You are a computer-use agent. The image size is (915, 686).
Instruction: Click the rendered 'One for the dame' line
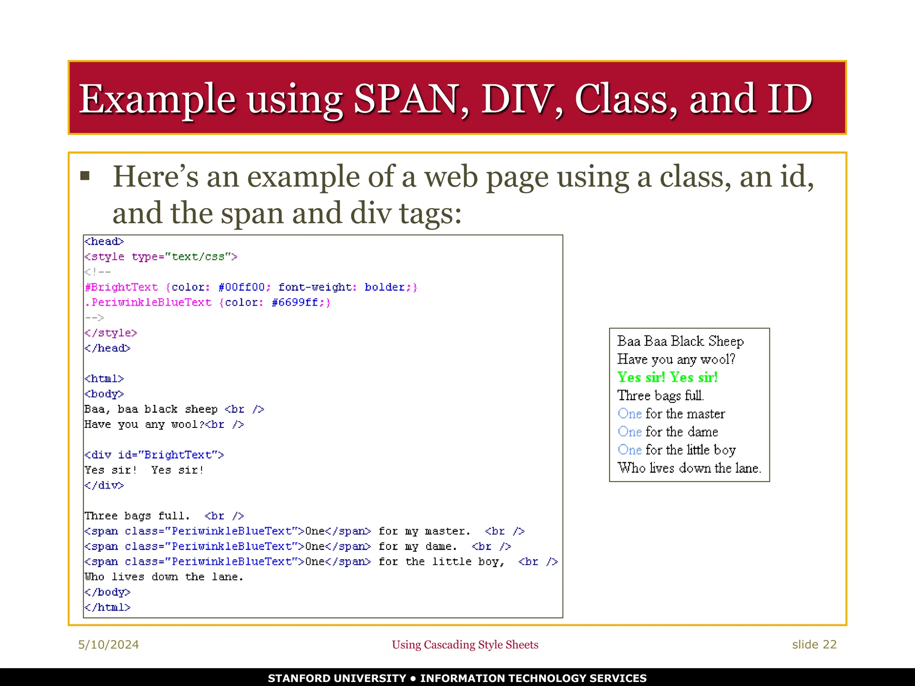pos(668,432)
